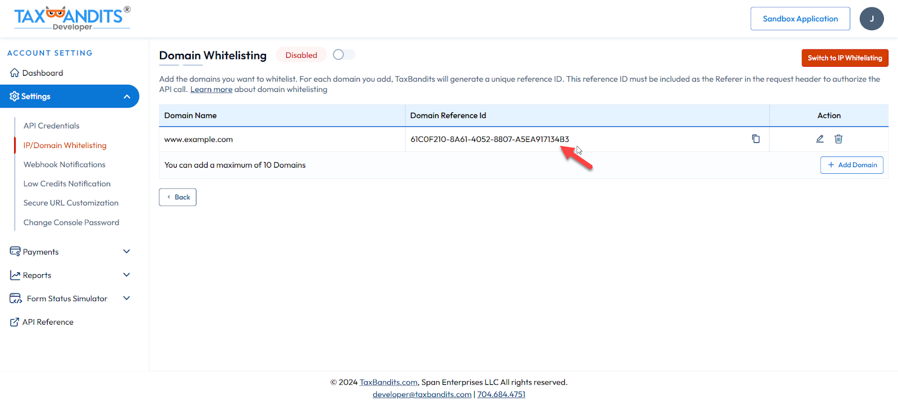
Task: Toggle Domain Whitelisting on
Action: (x=343, y=54)
